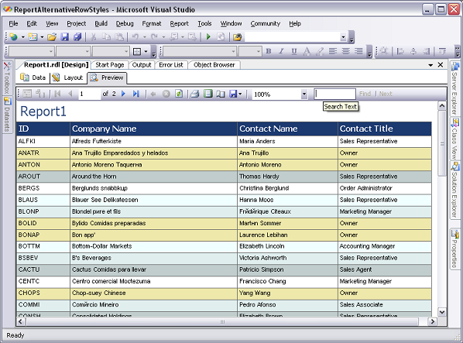Click the Find button in preview toolbar
Image resolution: width=463 pixels, height=343 pixels.
[365, 94]
